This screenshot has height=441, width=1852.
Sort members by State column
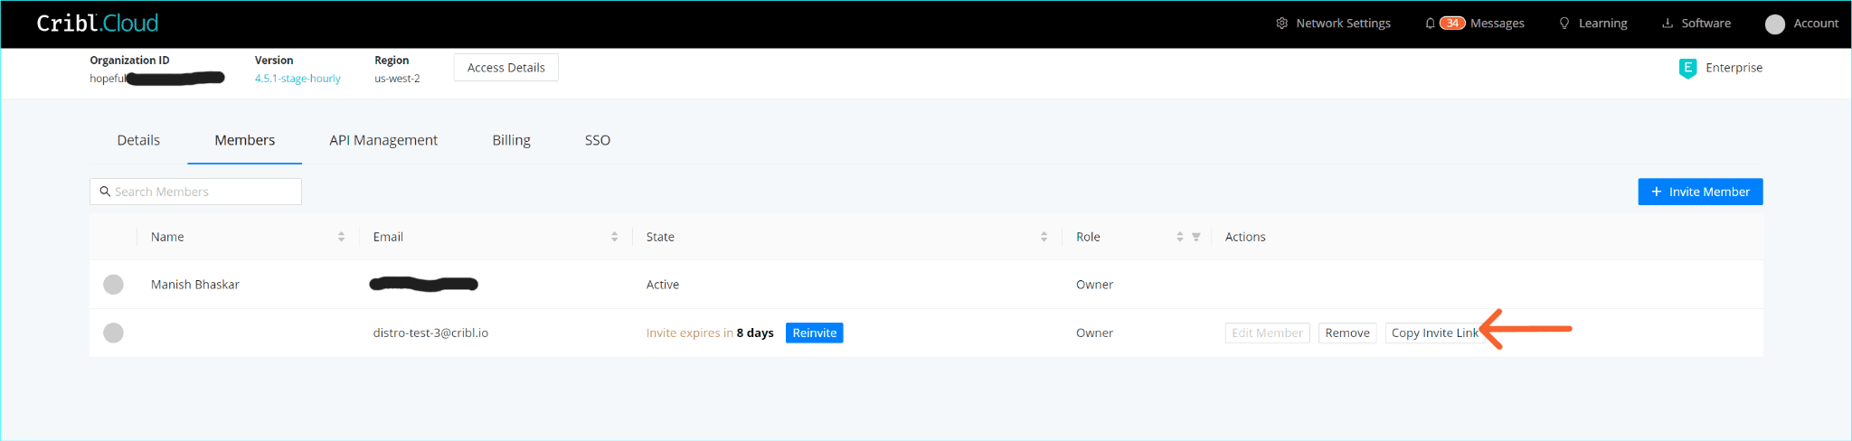tap(1044, 237)
